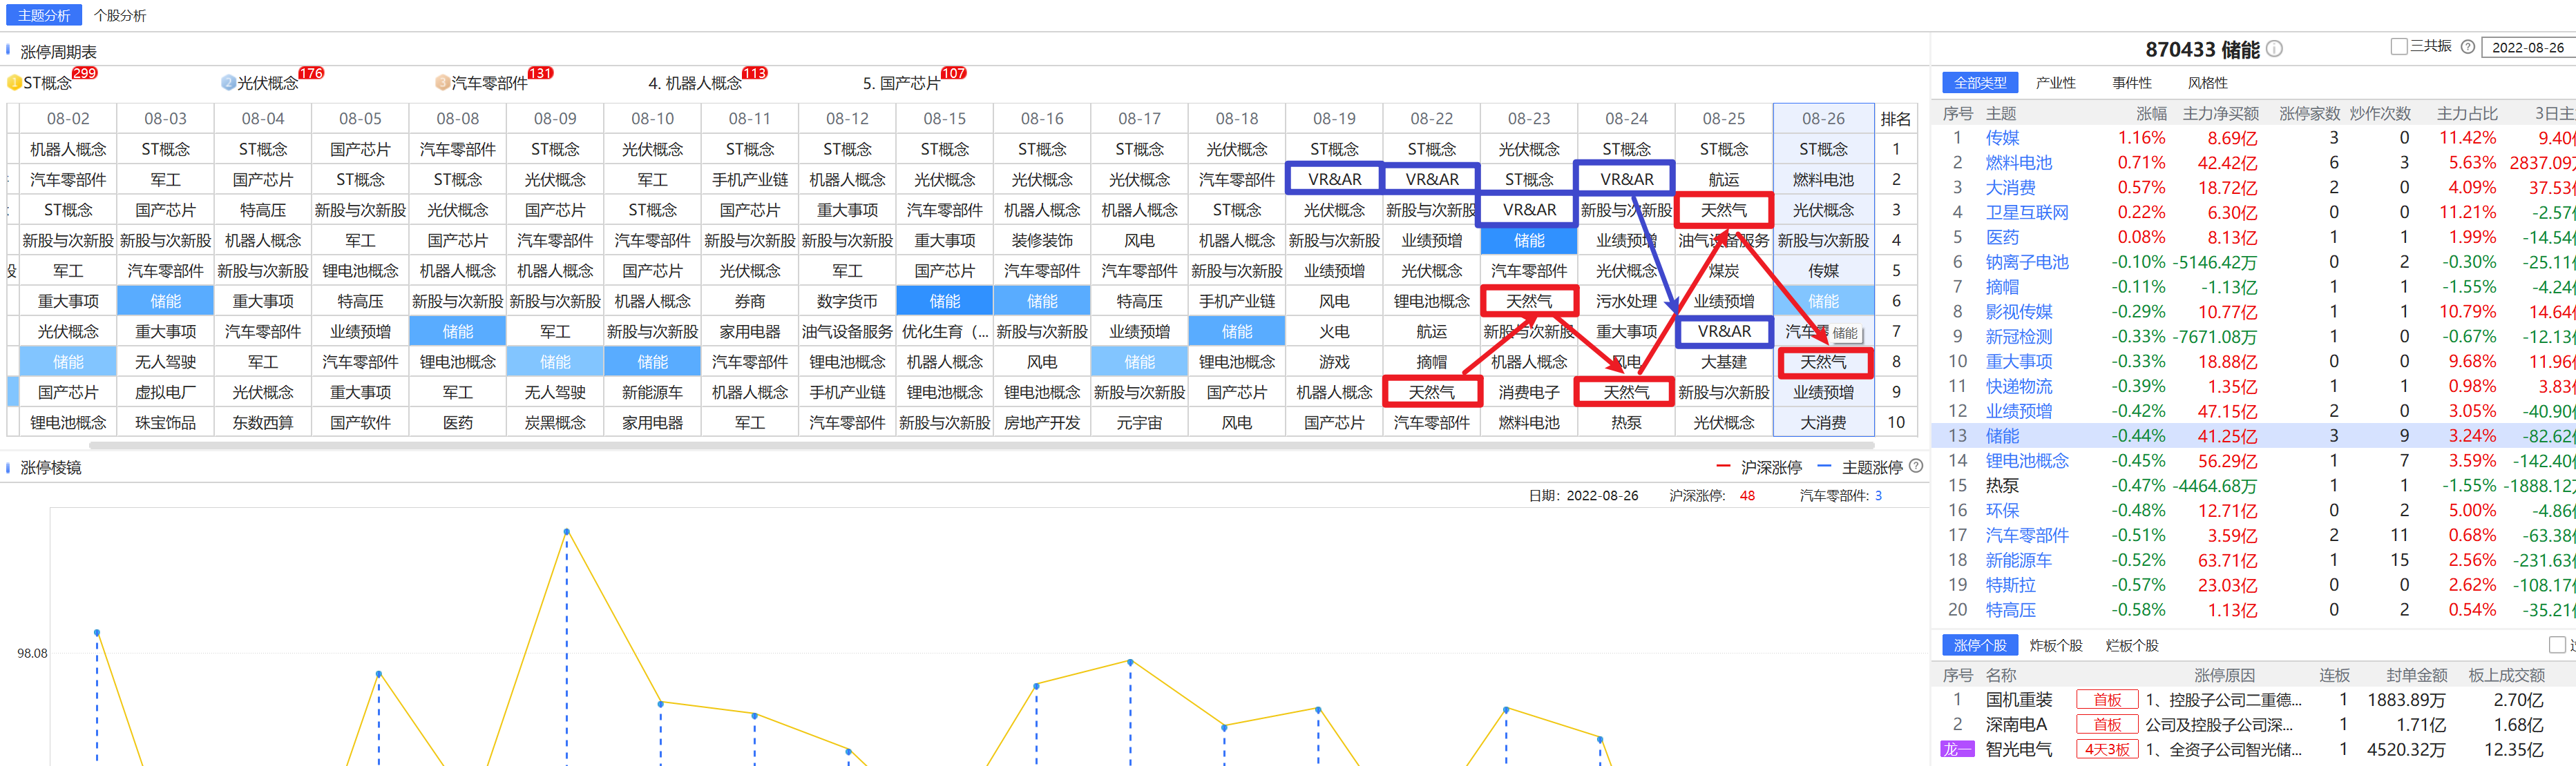
Task: Click the red 107 count badge
Action: pos(953,73)
